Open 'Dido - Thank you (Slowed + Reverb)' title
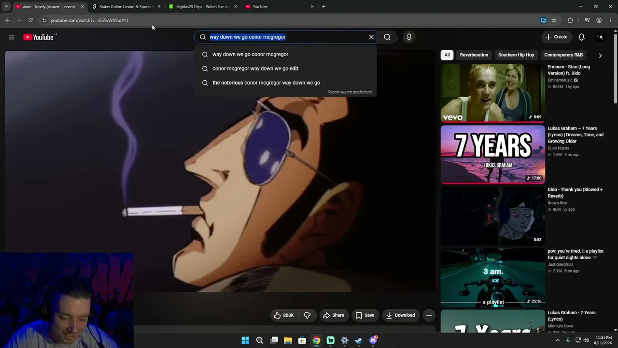This screenshot has width=618, height=348. 575,193
